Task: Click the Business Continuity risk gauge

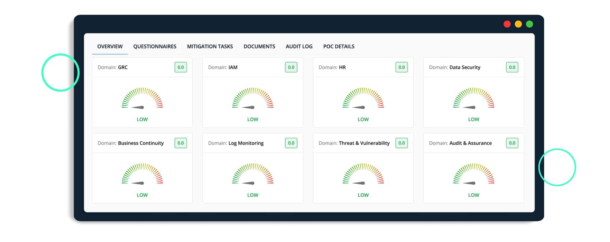Action: pyautogui.click(x=142, y=174)
